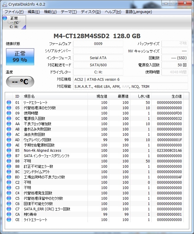Click status orb for ID AC 消去失敗回数
Image resolution: width=194 pixels, height=234 pixels.
pos(9,134)
